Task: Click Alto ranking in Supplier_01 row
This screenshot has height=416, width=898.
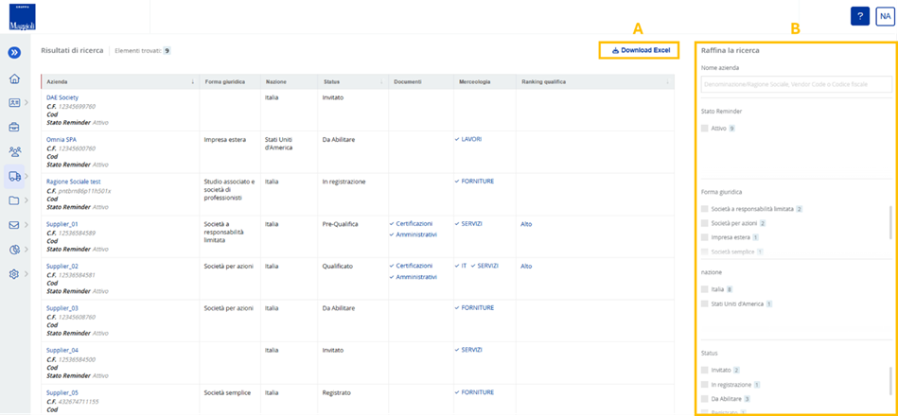Action: point(526,224)
